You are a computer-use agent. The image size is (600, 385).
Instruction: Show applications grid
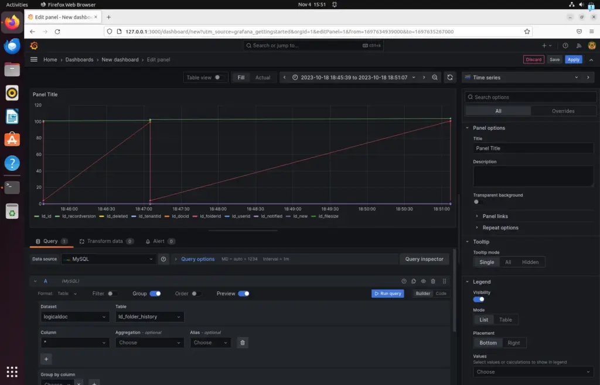tap(12, 372)
